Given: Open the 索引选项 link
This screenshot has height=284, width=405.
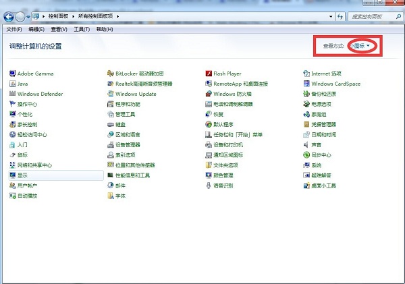Looking at the screenshot, I should (126, 155).
